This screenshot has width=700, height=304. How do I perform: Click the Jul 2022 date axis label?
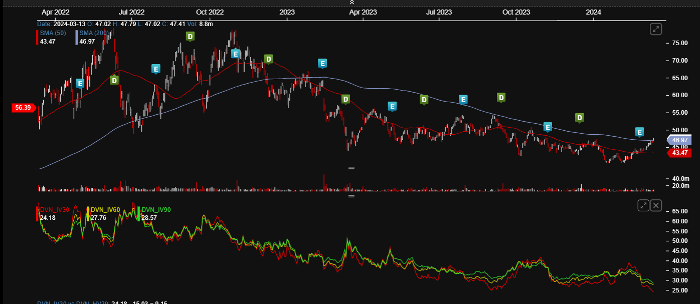[130, 12]
